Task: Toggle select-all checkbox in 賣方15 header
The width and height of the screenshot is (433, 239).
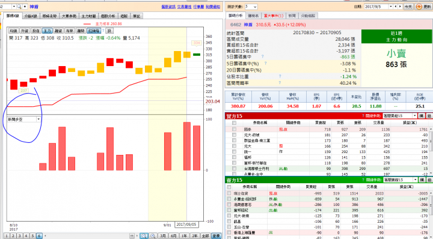Action: tap(229, 187)
